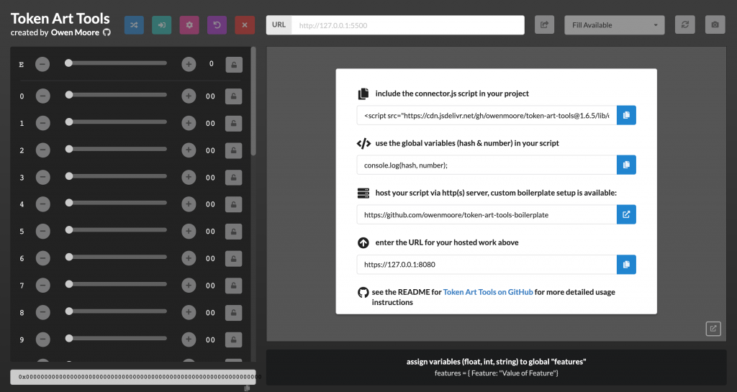This screenshot has width=737, height=392.
Task: Toggle the lock on row 0
Action: tap(234, 96)
